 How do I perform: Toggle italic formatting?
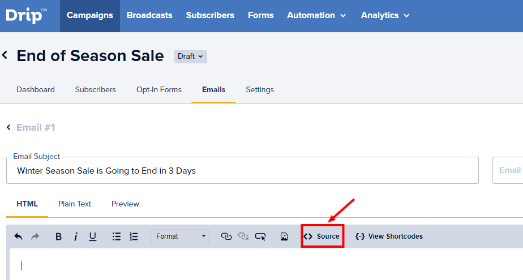76,236
